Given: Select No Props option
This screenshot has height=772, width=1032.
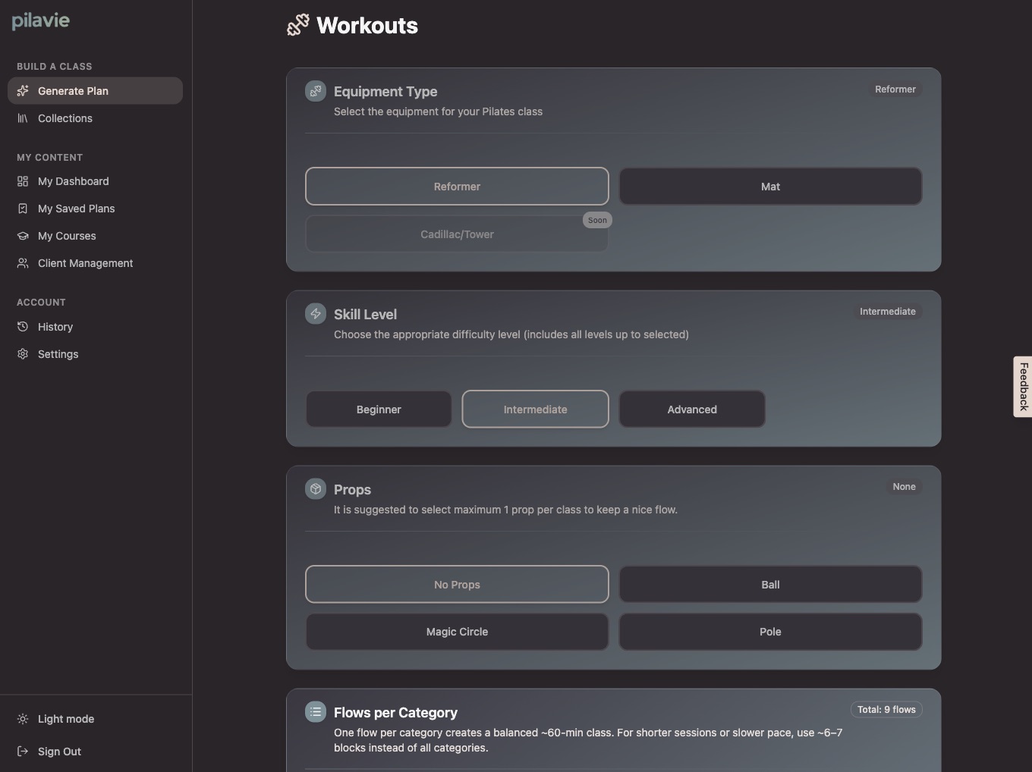Looking at the screenshot, I should coord(457,585).
